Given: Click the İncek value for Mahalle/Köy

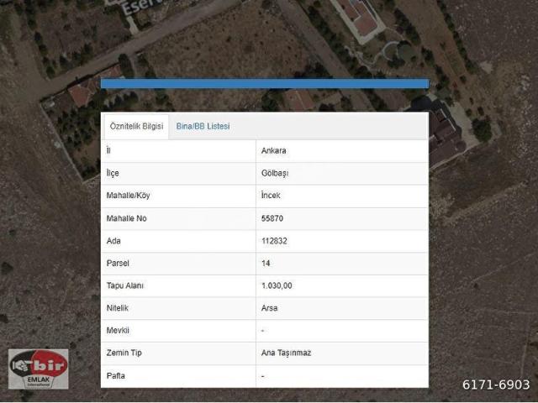Looking at the screenshot, I should (x=271, y=196).
